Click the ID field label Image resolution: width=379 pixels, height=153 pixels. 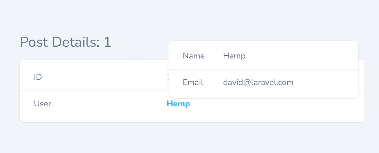tap(38, 77)
